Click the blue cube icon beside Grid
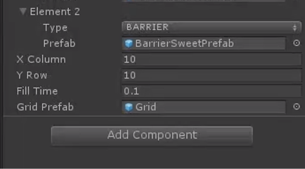The width and height of the screenshot is (305, 169). [x=129, y=107]
